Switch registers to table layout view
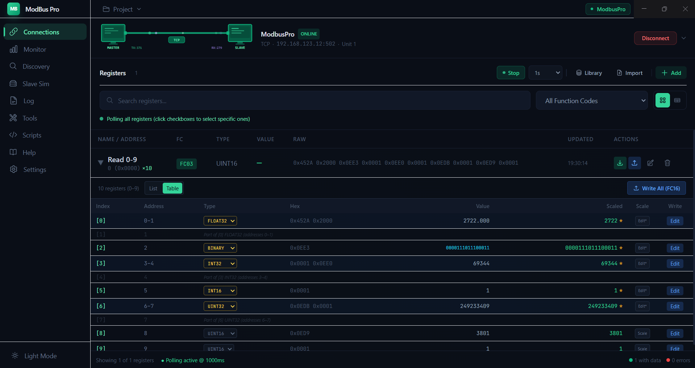Image resolution: width=695 pixels, height=368 pixels. (678, 100)
